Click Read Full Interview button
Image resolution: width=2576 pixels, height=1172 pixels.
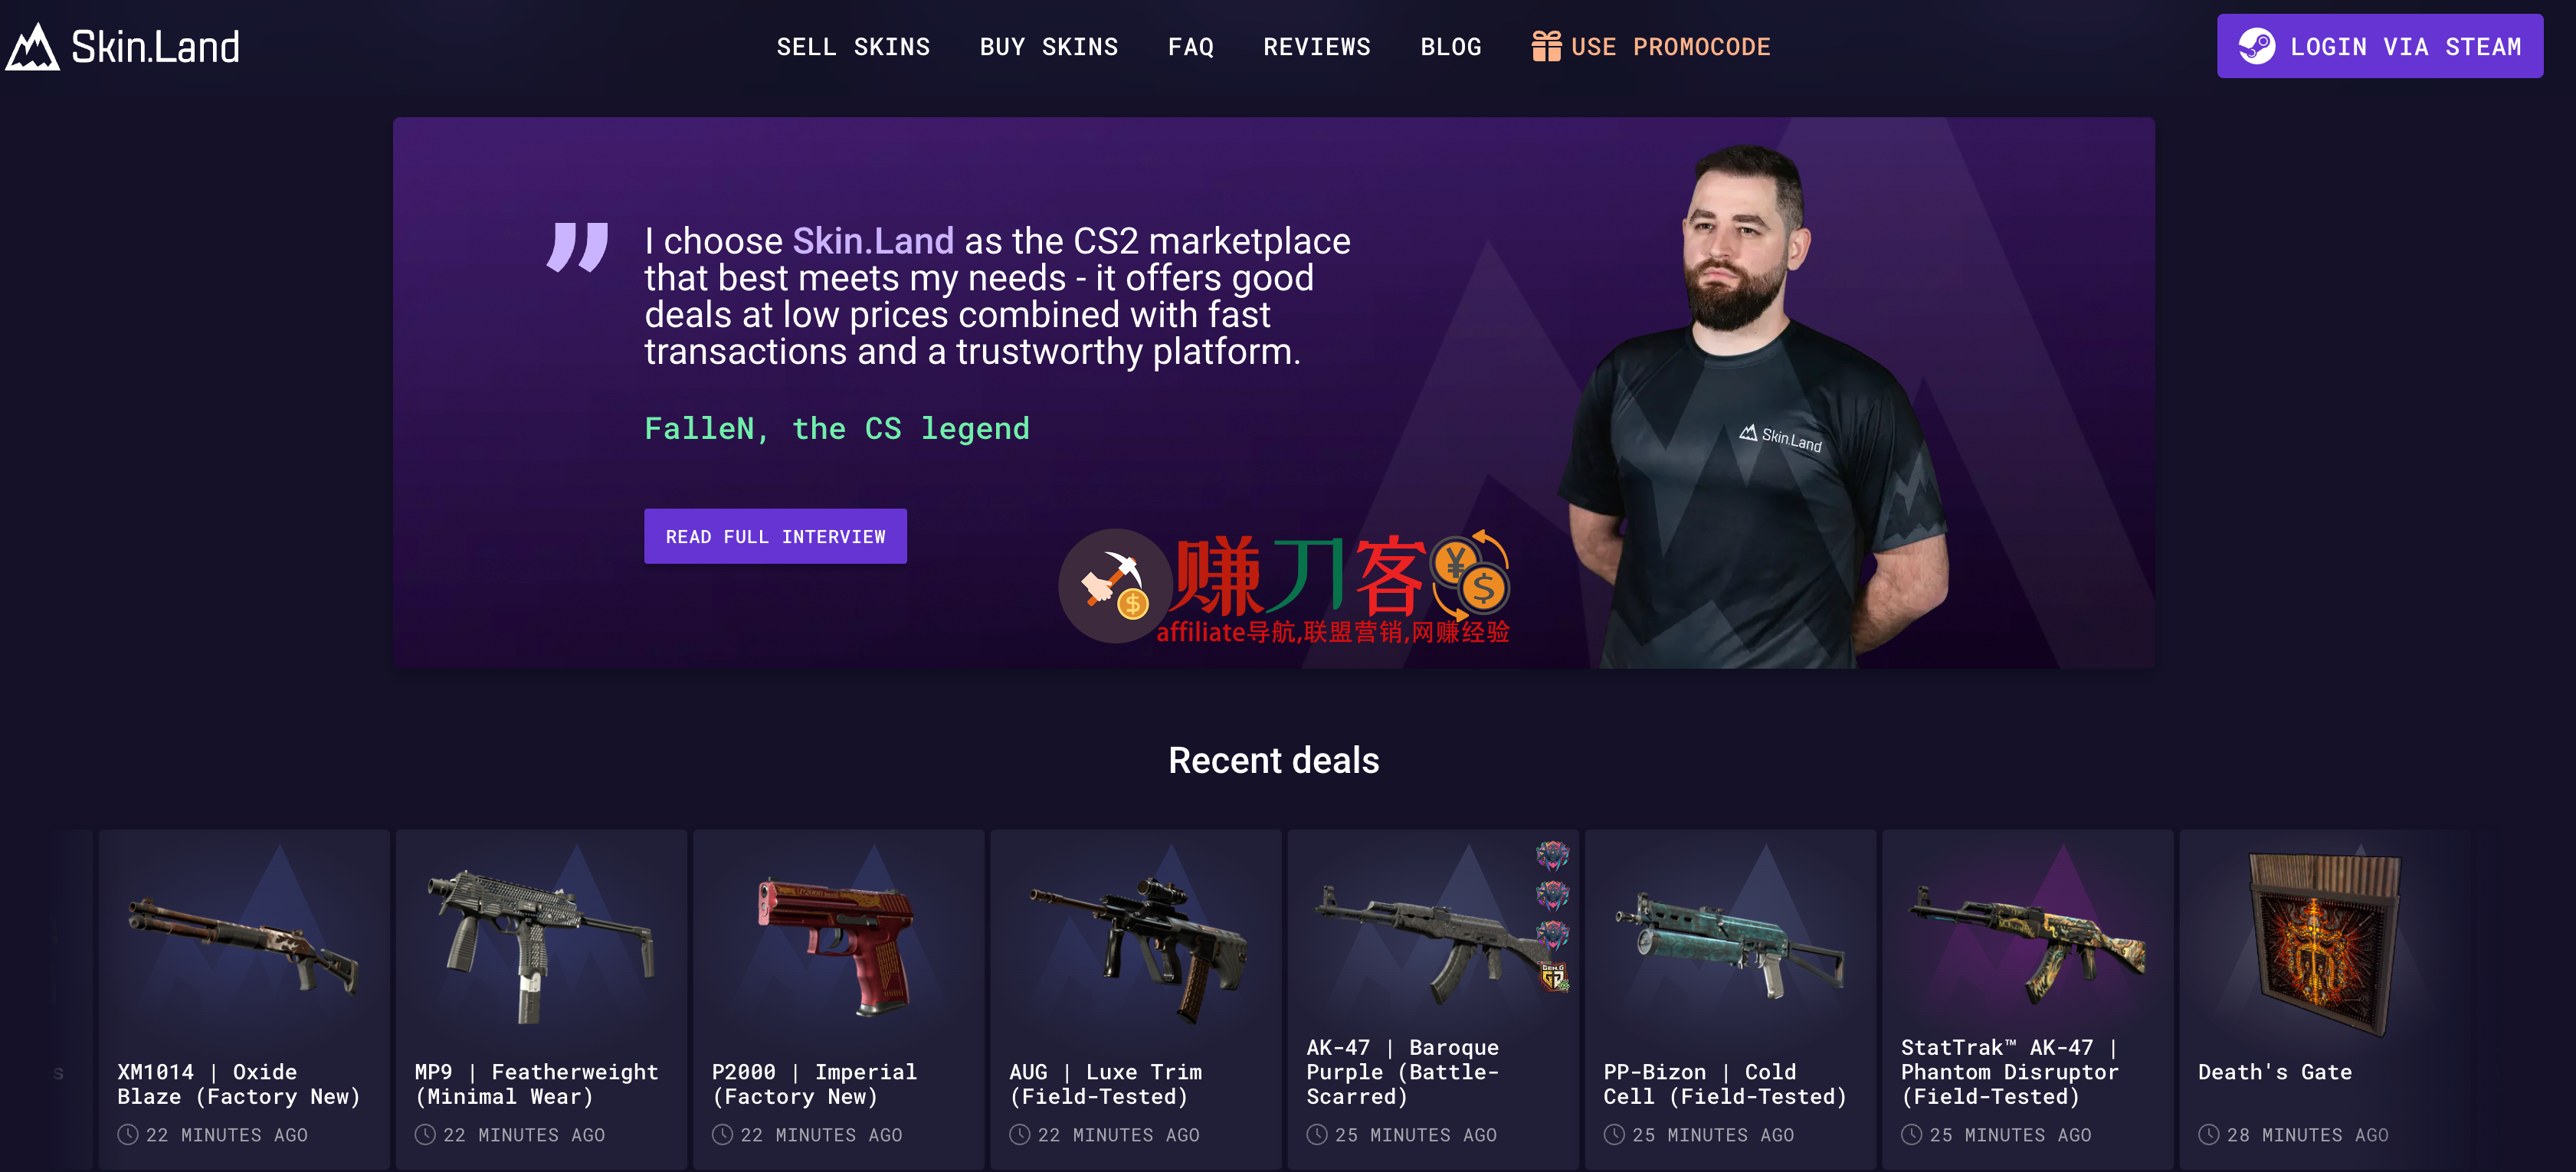(x=775, y=536)
